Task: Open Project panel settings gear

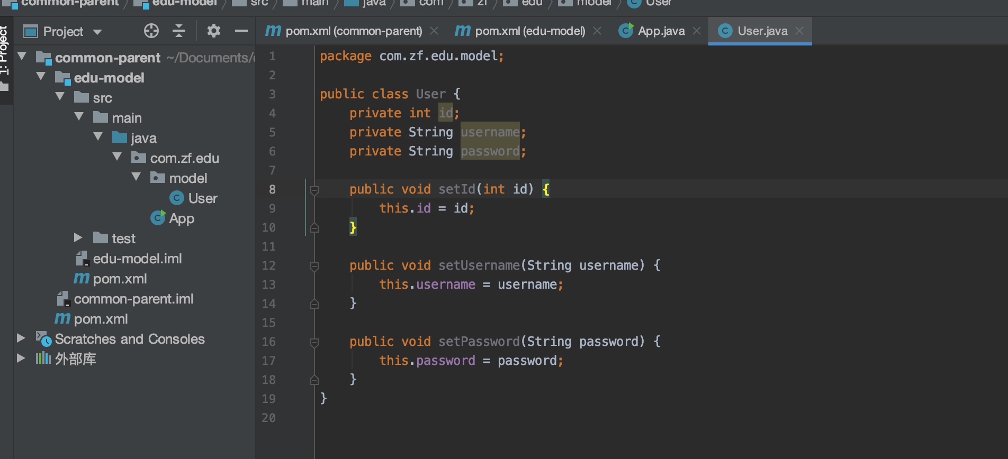Action: pyautogui.click(x=213, y=31)
